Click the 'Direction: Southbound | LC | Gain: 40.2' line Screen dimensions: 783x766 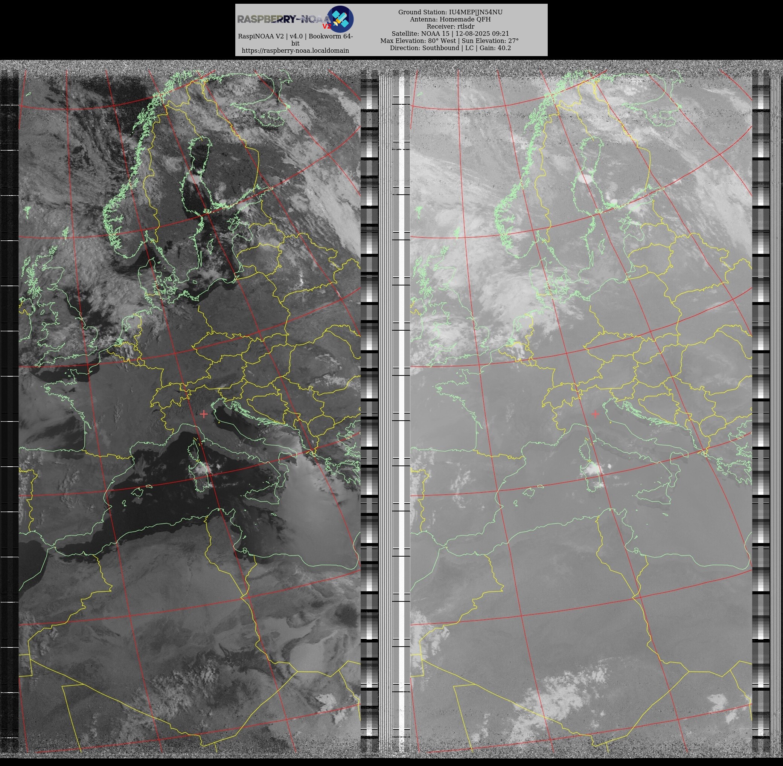[450, 48]
